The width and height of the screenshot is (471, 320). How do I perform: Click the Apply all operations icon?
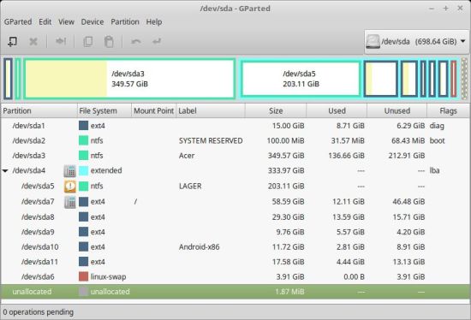pyautogui.click(x=157, y=41)
